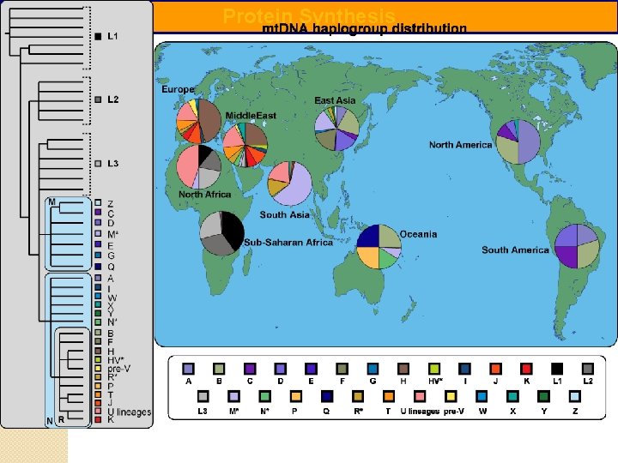Click the black L1 square beside the tree
This screenshot has width=618, height=463.
(98, 36)
